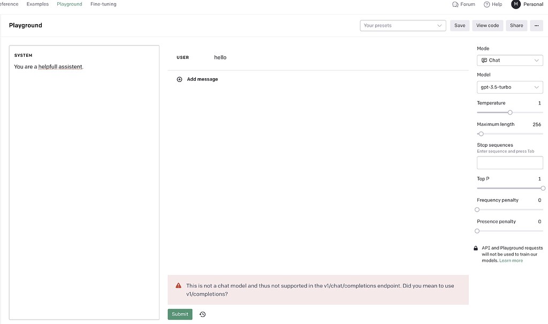
Task: Open conversation history next to Submit
Action: (x=202, y=314)
